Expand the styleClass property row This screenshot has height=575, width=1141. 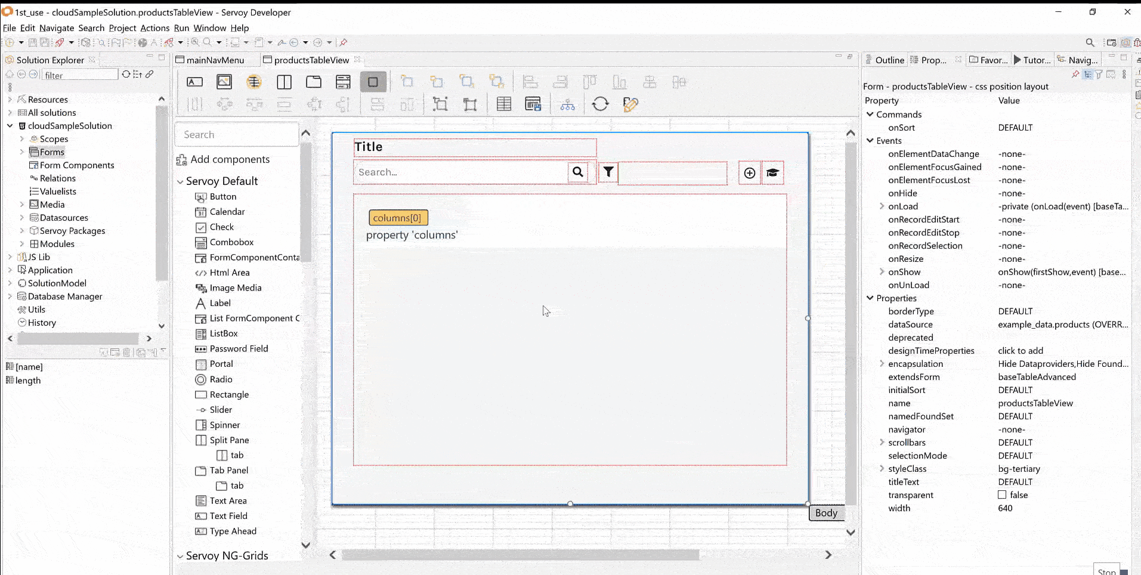[x=882, y=469]
